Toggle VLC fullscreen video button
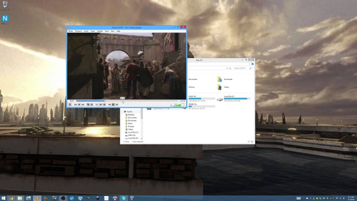The height and width of the screenshot is (201, 357). pyautogui.click(x=88, y=104)
